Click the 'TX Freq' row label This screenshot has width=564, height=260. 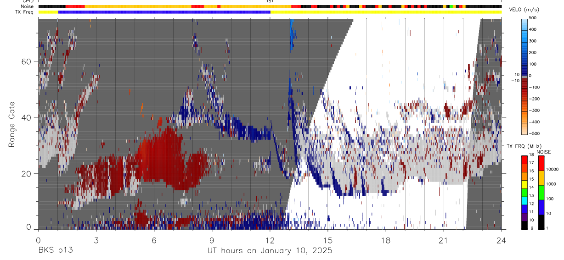tap(24, 12)
